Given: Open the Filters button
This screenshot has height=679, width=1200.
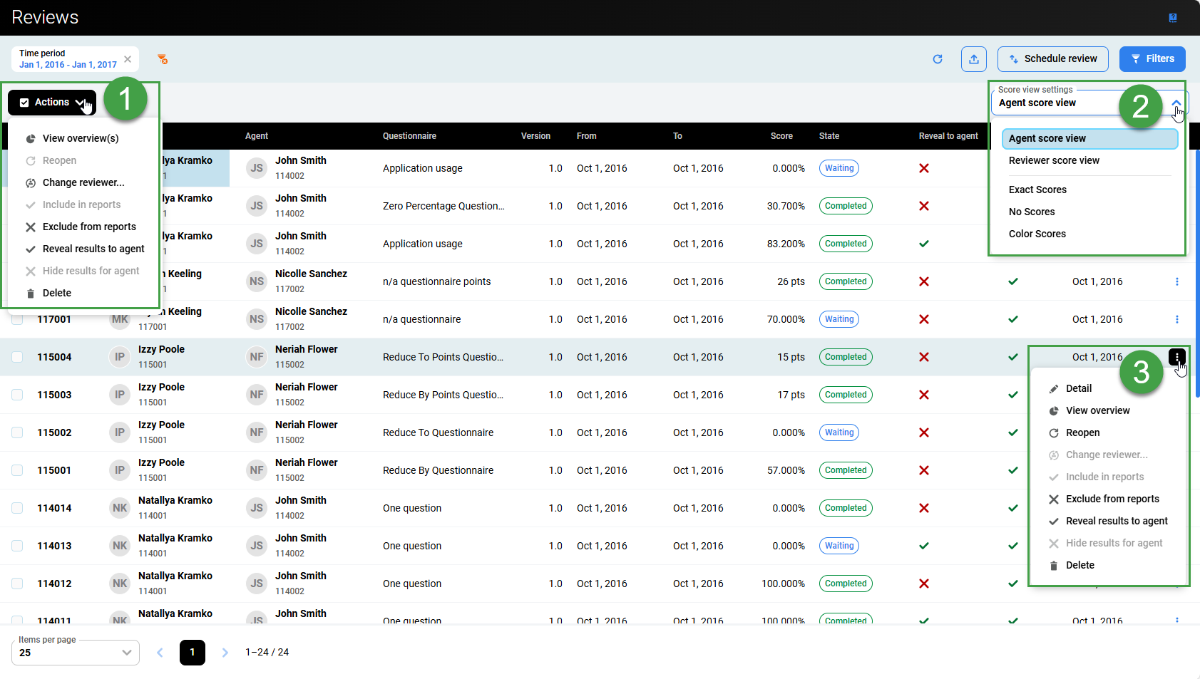Looking at the screenshot, I should [x=1152, y=59].
